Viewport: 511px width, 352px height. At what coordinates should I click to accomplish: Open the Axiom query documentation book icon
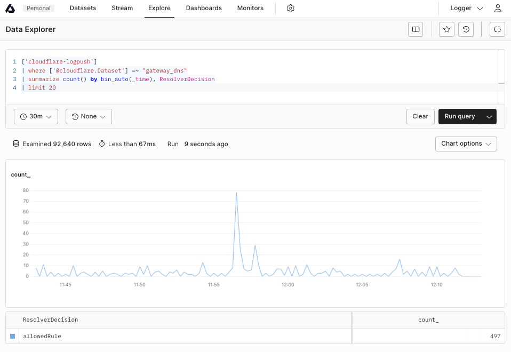click(416, 29)
